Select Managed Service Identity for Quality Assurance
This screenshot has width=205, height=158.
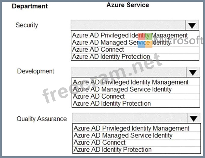point(123,135)
